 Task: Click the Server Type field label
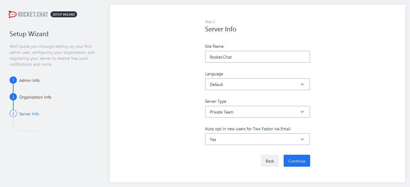(x=216, y=101)
